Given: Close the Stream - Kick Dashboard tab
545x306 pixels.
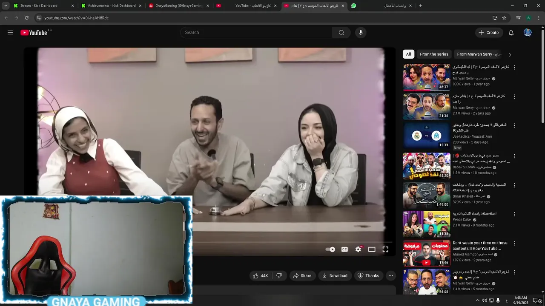Looking at the screenshot, I should coord(72,6).
